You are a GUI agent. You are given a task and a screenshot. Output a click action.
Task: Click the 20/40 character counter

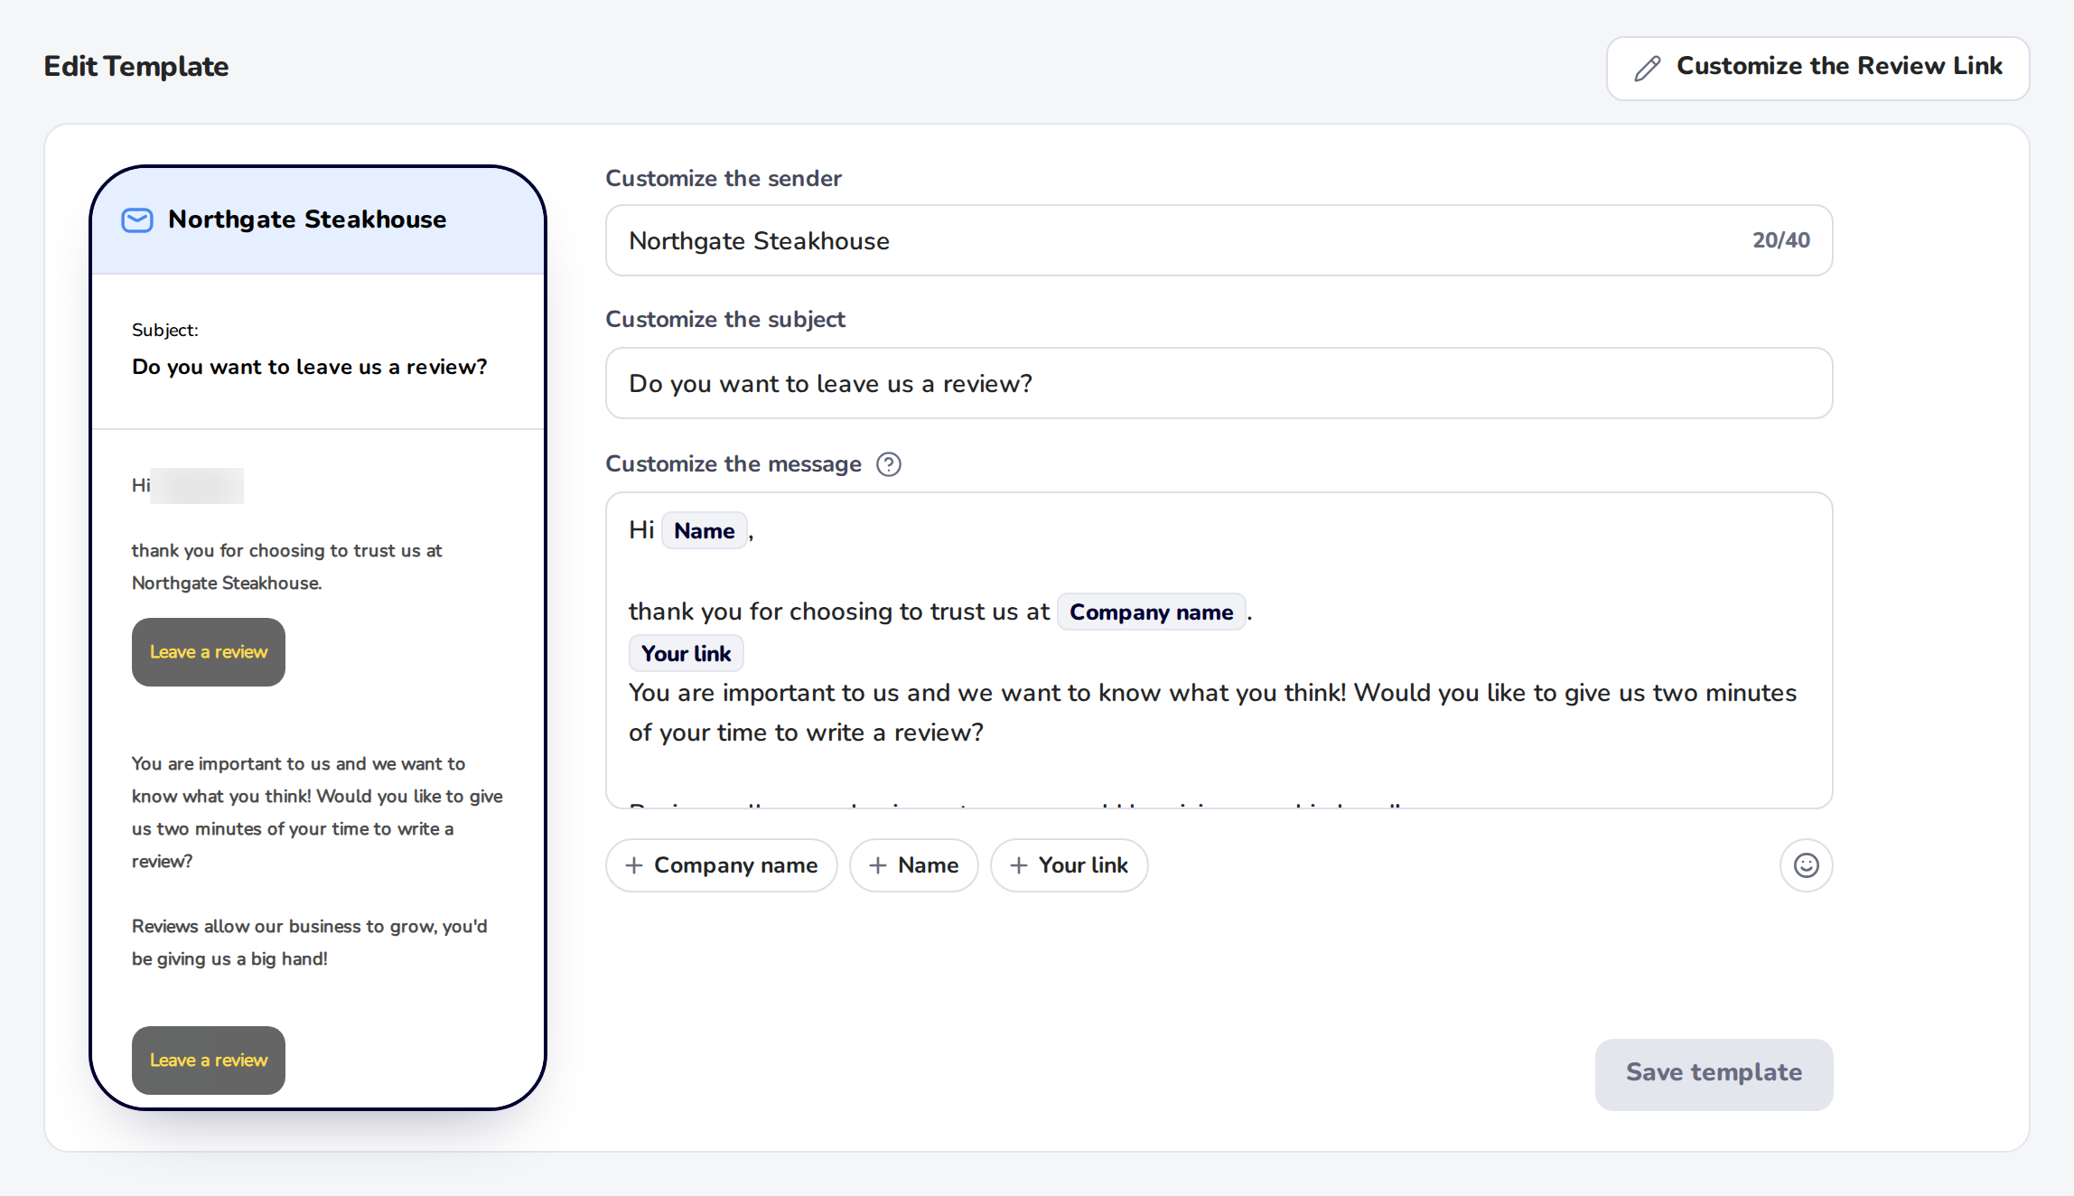click(x=1780, y=240)
